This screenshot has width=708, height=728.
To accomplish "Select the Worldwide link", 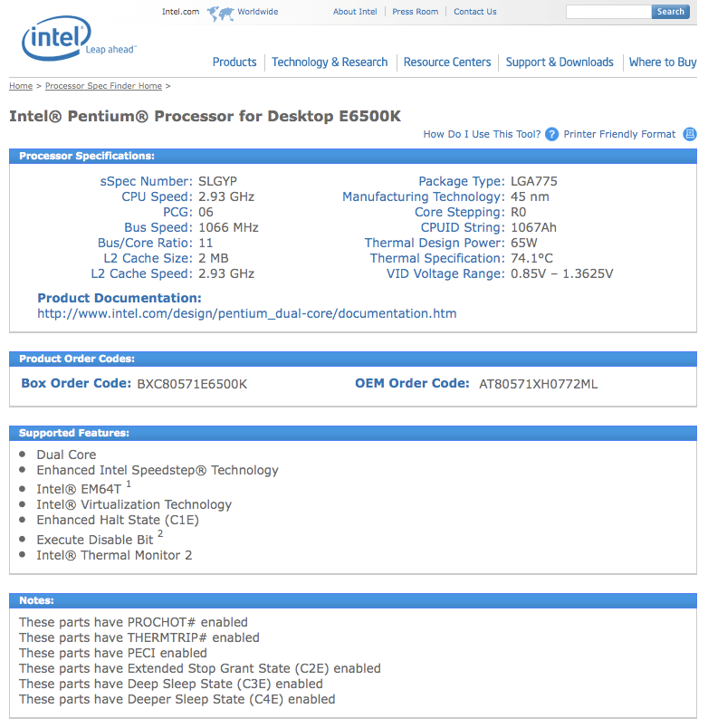I will [x=258, y=12].
